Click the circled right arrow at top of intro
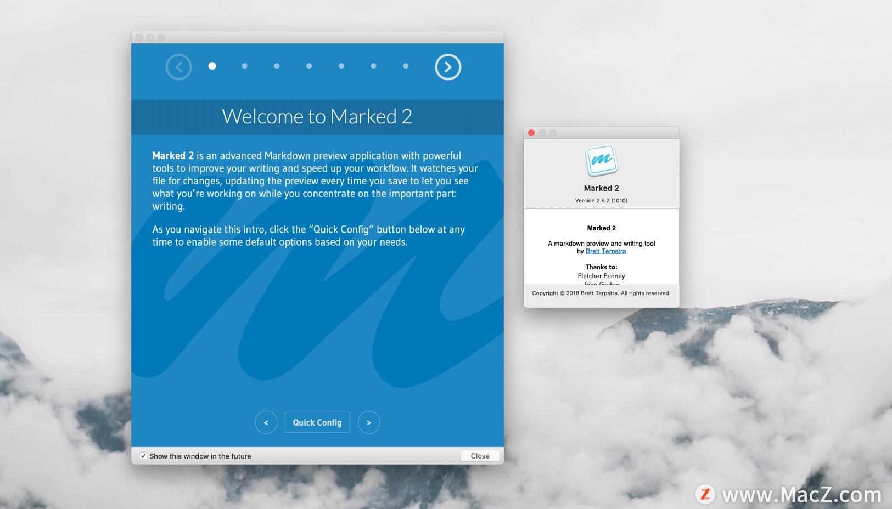 (x=448, y=67)
